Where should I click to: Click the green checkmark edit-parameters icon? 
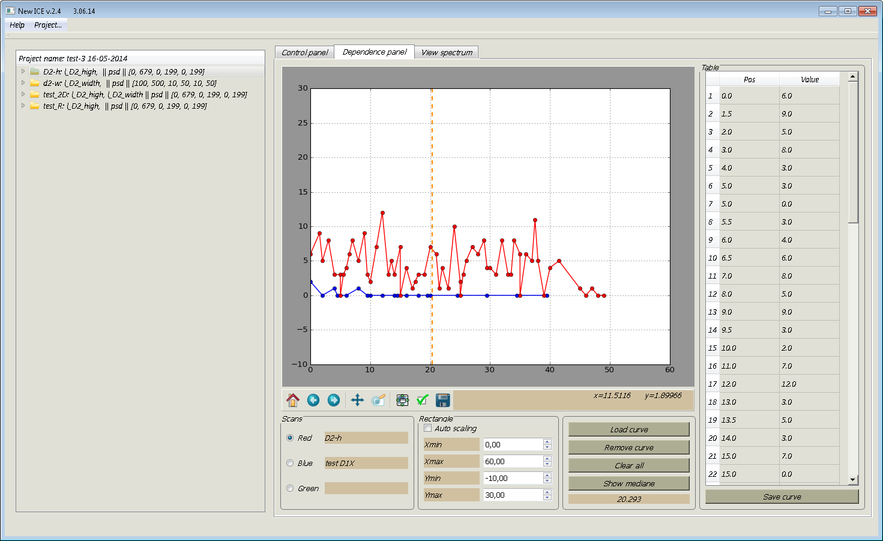click(x=423, y=400)
